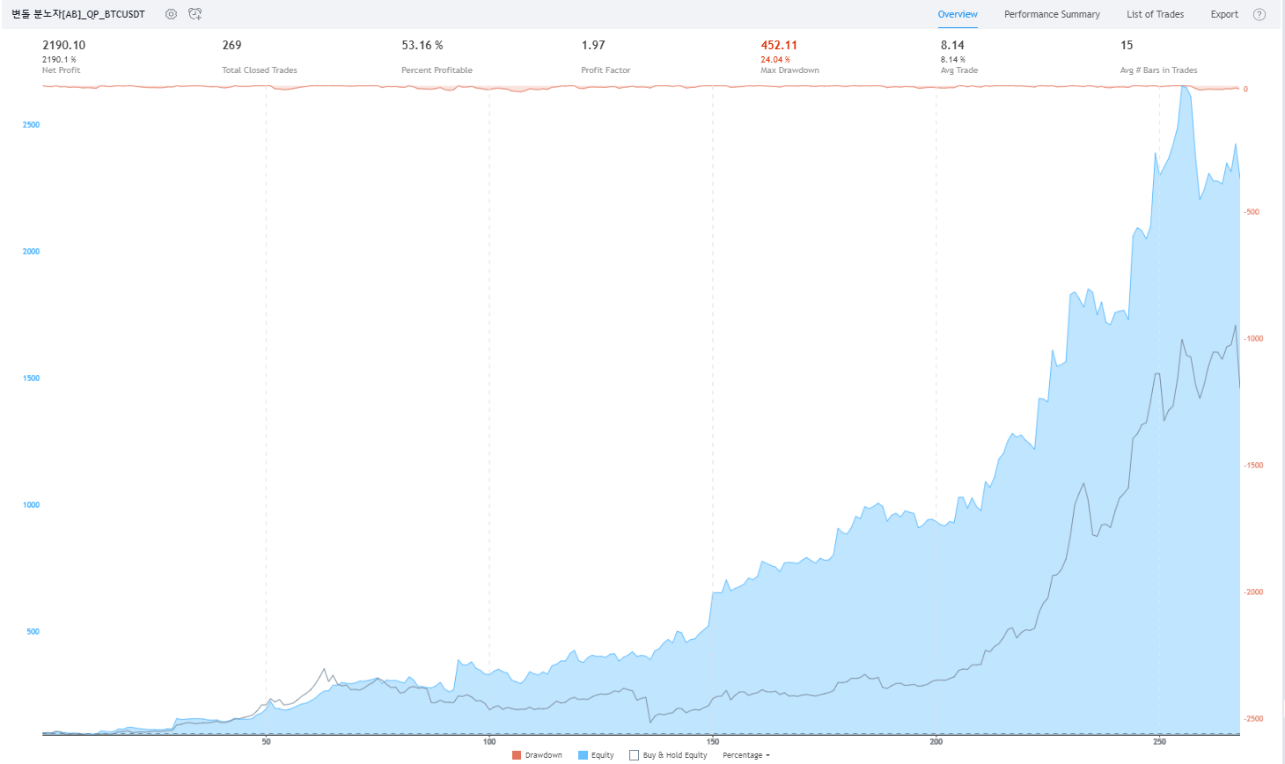Click the Avg Trade 8.14 value
1285x764 pixels.
(x=952, y=45)
